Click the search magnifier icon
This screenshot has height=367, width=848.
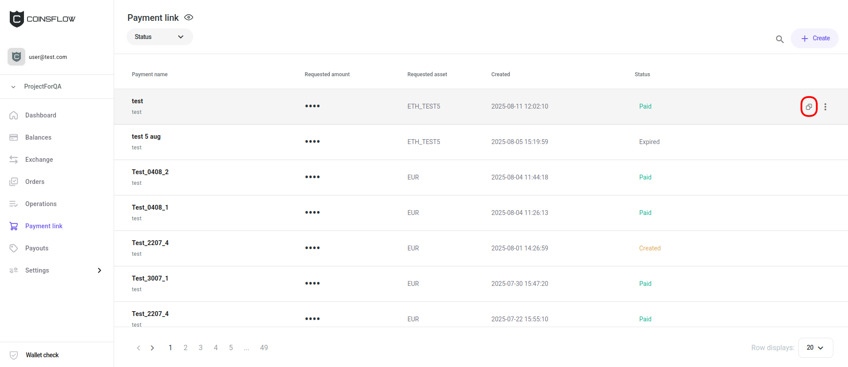[x=779, y=39]
